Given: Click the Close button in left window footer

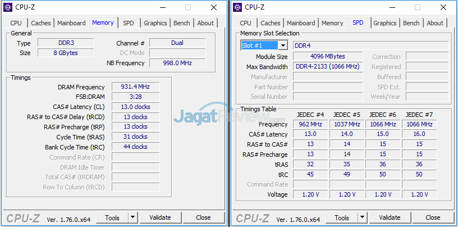Looking at the screenshot, I should [203, 217].
